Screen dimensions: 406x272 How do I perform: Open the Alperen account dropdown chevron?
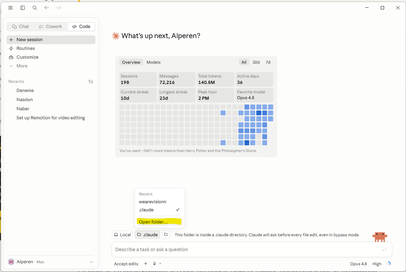click(x=91, y=262)
